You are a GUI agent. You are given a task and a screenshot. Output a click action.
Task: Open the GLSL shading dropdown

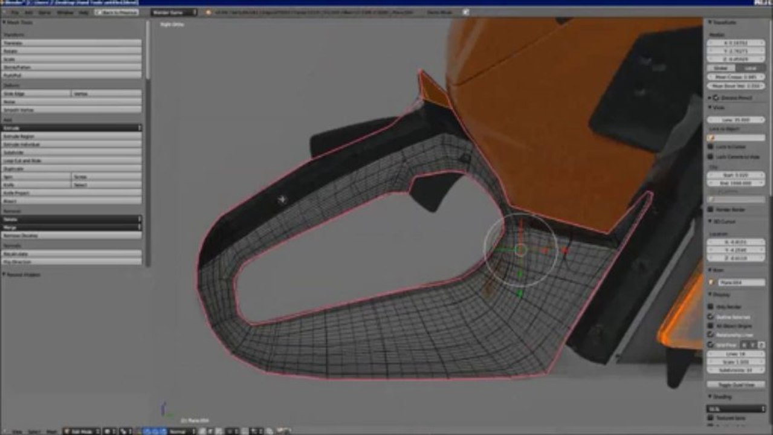pos(736,409)
